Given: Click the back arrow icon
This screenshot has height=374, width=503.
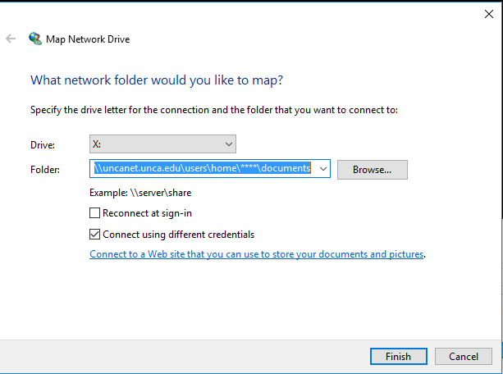Looking at the screenshot, I should click(11, 39).
